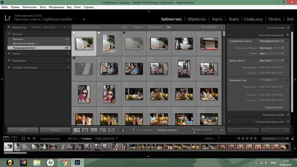The image size is (297, 167).
Task: Expand the Службы публикации panel
Action: coord(9,67)
